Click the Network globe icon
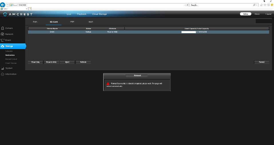274x145 pixels. point(3,34)
